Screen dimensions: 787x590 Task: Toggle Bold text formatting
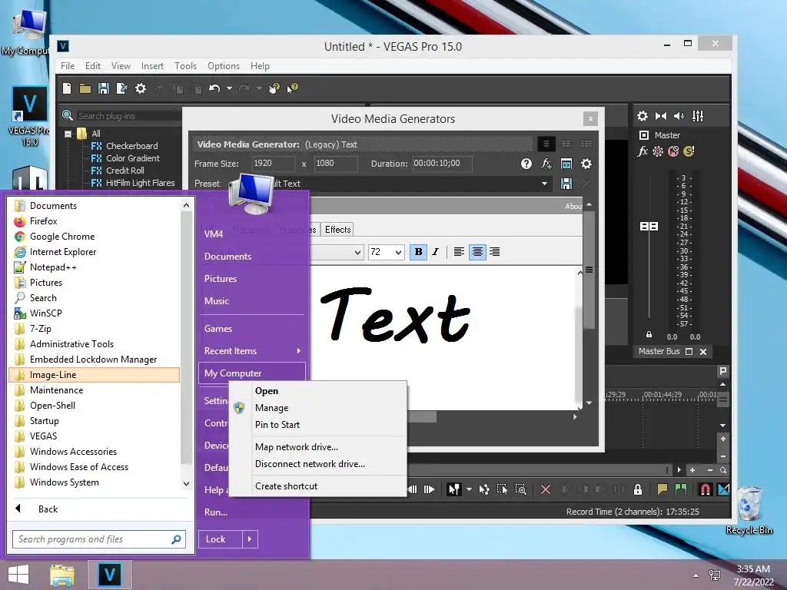419,252
